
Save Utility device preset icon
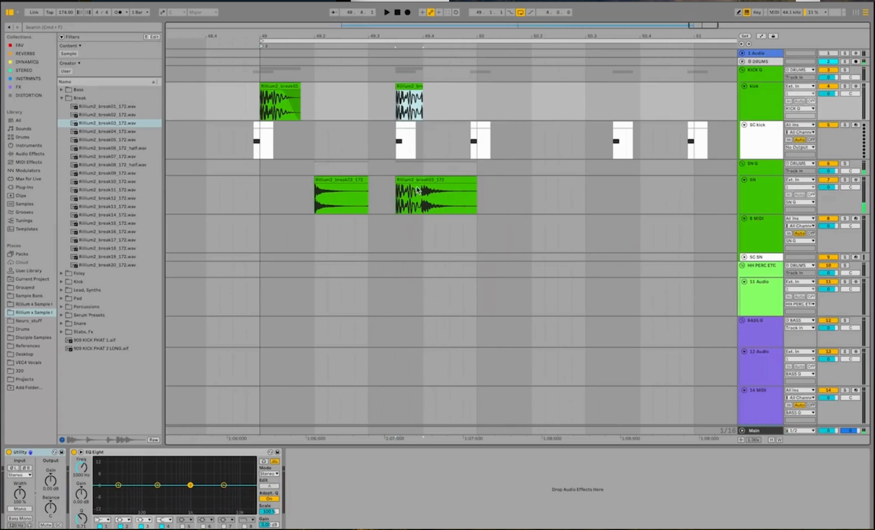coord(61,452)
